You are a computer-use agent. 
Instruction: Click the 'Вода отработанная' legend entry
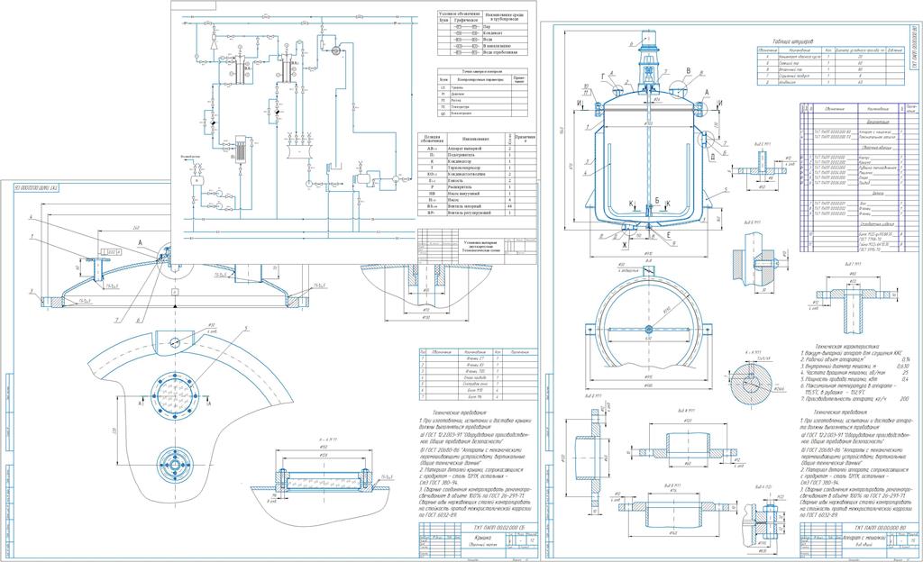point(482,52)
